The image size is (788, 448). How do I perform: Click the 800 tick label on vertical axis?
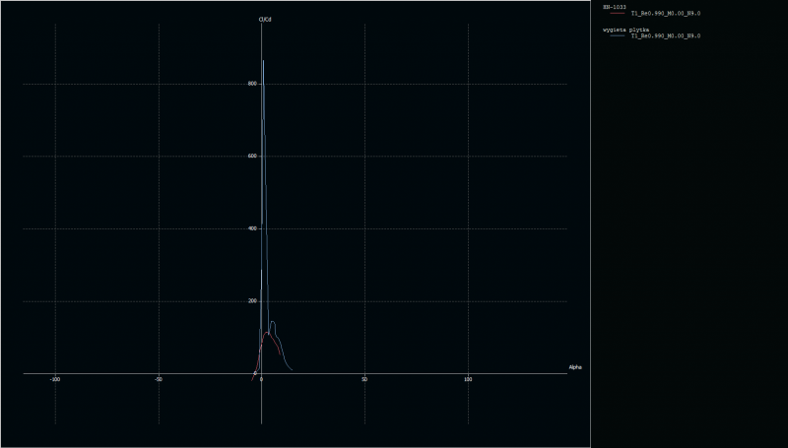[252, 84]
